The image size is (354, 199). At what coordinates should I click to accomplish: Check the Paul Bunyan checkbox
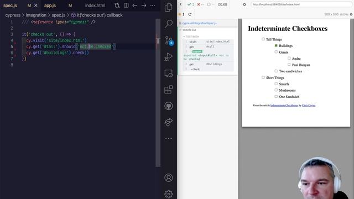coord(289,65)
